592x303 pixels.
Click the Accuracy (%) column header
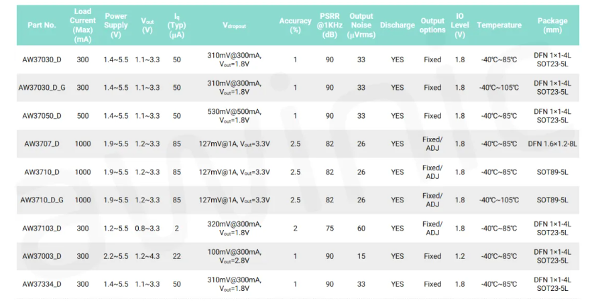pos(295,25)
